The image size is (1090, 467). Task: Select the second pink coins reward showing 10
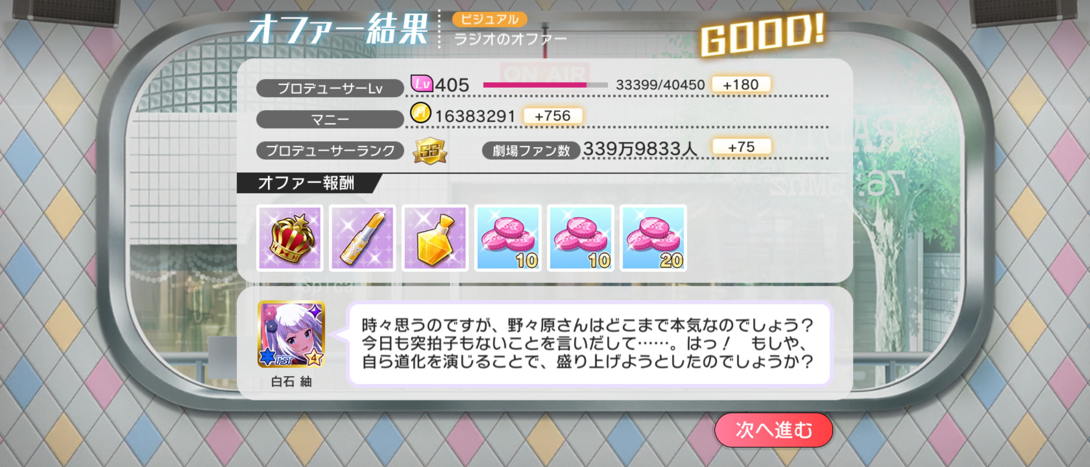click(580, 238)
